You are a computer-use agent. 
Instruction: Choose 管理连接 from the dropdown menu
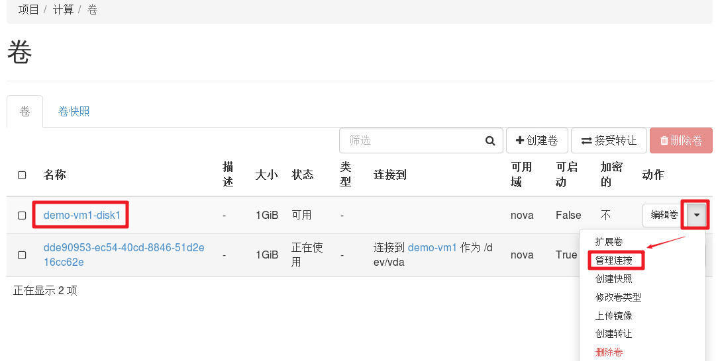613,261
